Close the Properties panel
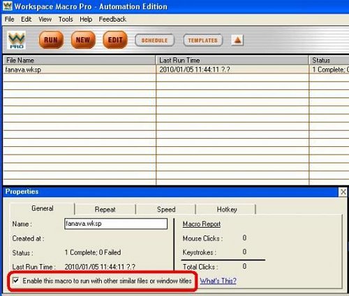Image resolution: width=349 pixels, height=296 pixels. click(343, 192)
